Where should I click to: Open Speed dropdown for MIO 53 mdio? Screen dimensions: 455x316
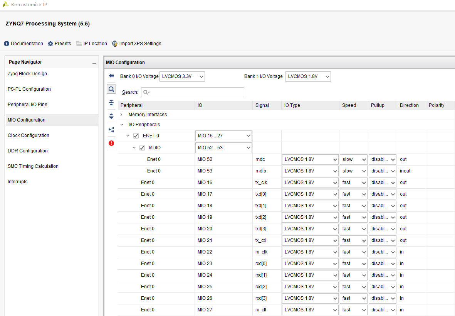pos(353,171)
